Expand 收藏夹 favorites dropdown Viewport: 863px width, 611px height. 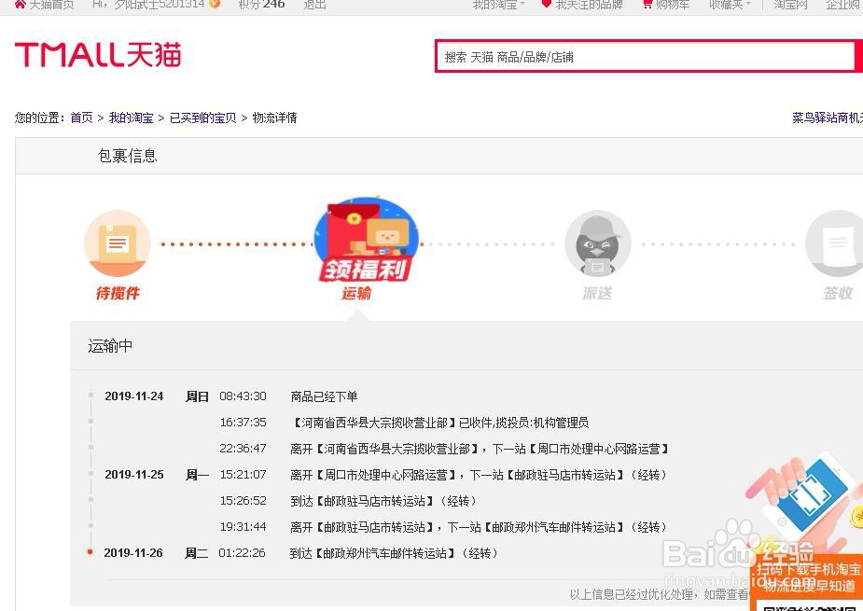click(730, 5)
